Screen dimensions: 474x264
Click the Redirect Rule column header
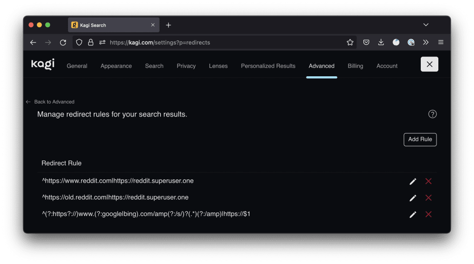point(62,163)
